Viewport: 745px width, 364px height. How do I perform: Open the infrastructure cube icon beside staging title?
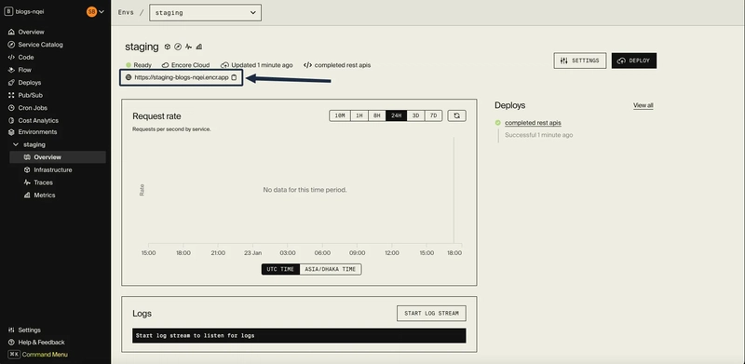click(x=168, y=47)
